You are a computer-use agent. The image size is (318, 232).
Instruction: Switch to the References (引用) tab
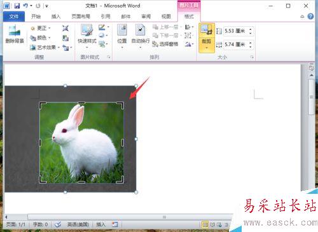tap(106, 17)
